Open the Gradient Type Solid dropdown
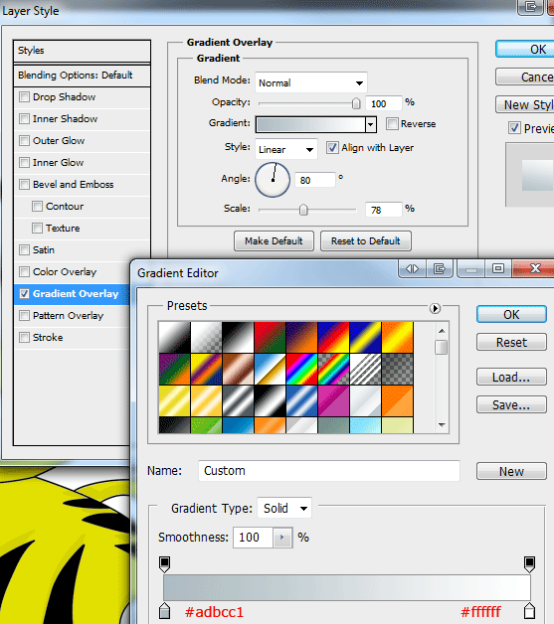554x624 pixels. tap(284, 508)
